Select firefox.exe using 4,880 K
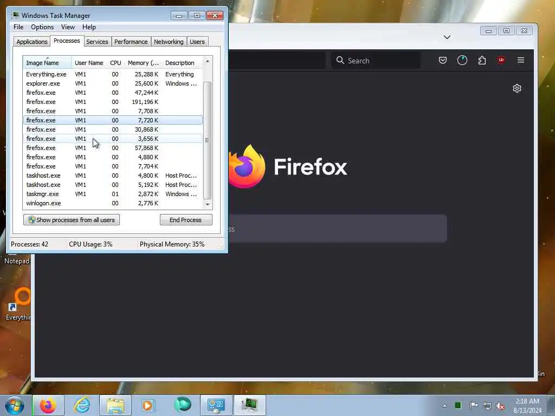Viewport: 555px width, 416px height. [113, 157]
